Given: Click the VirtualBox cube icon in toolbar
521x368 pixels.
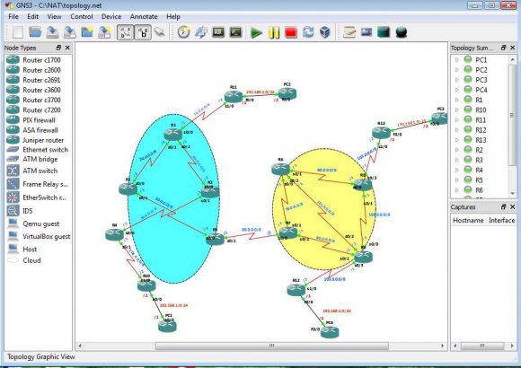Looking at the screenshot, I should tap(324, 32).
